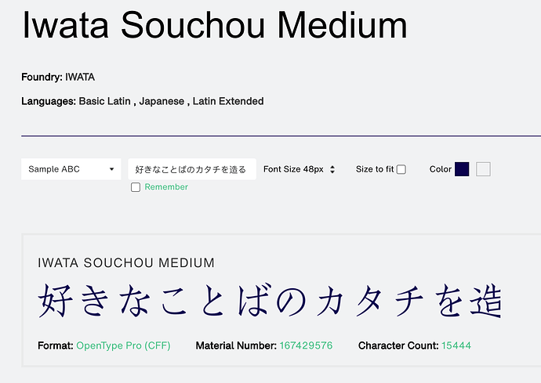
Task: Click the IWATA foundry name
Action: 80,77
